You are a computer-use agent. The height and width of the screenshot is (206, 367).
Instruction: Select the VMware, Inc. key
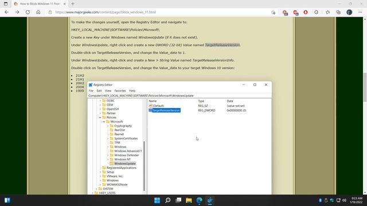click(115, 176)
